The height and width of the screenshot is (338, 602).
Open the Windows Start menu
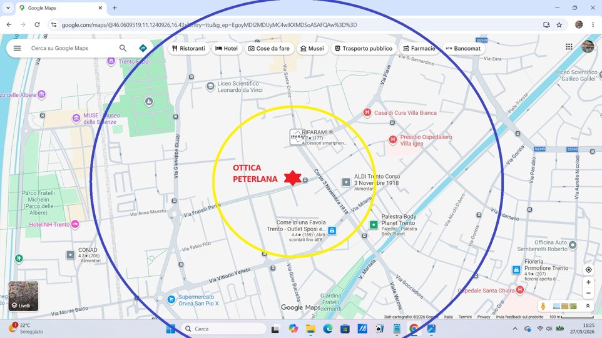tap(170, 329)
